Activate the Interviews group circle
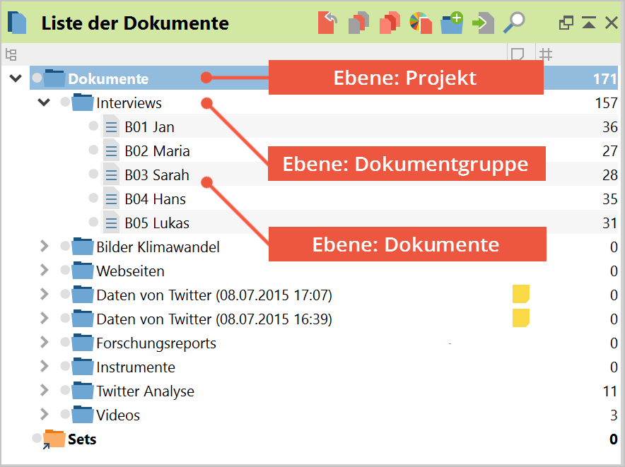 tap(65, 102)
